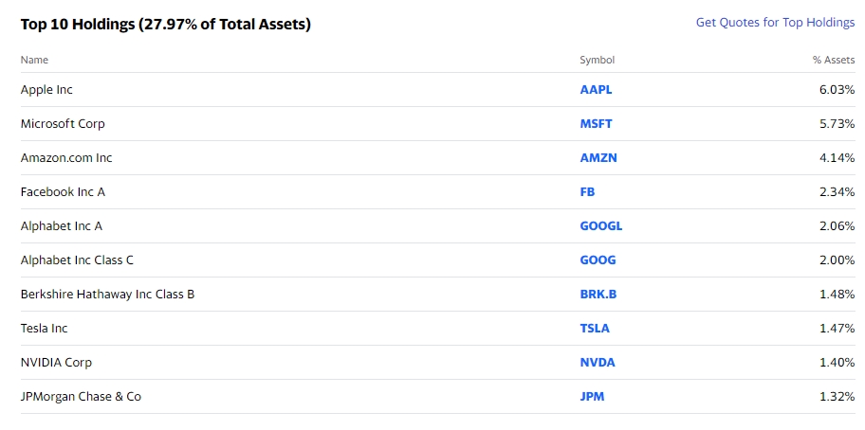Open the NVDA symbol quote
Screen dimensions: 865x430
598,363
